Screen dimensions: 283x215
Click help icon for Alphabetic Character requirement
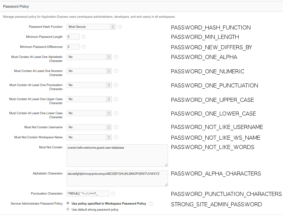116,57
